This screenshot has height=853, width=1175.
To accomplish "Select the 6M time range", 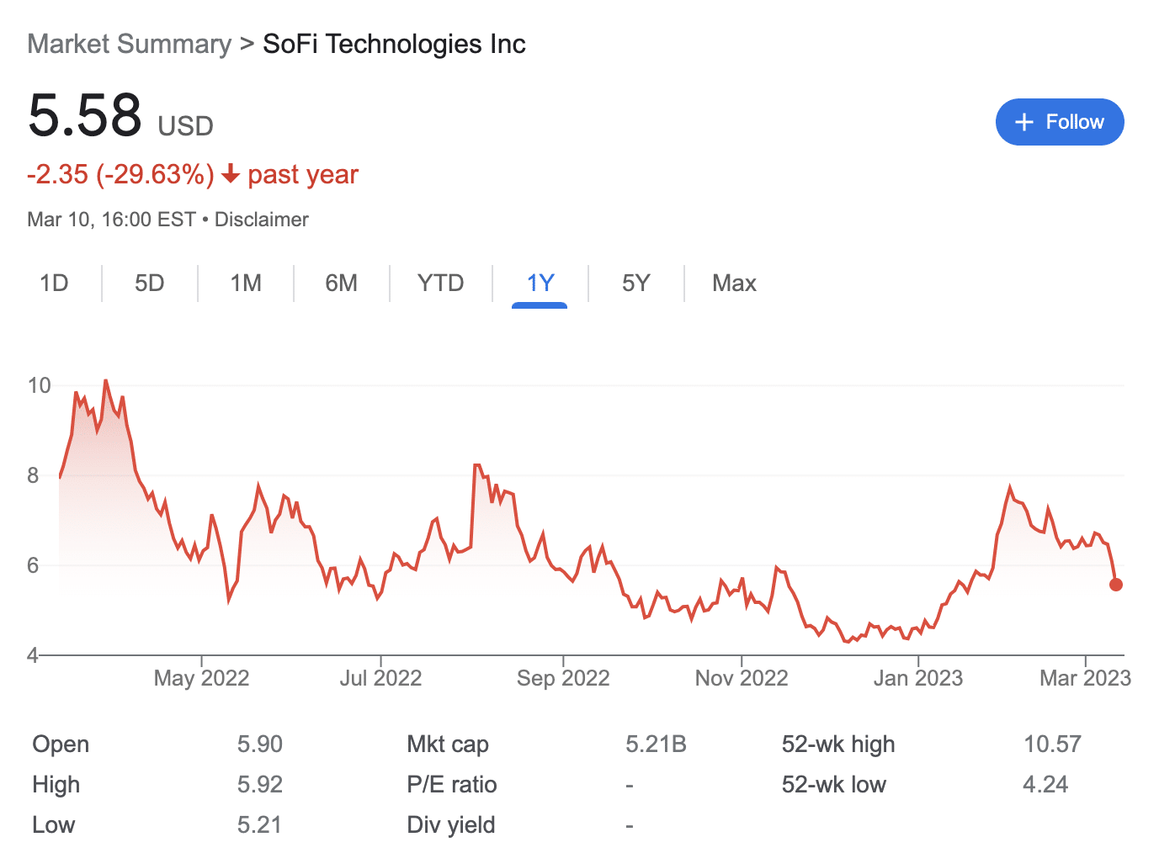I will point(342,283).
